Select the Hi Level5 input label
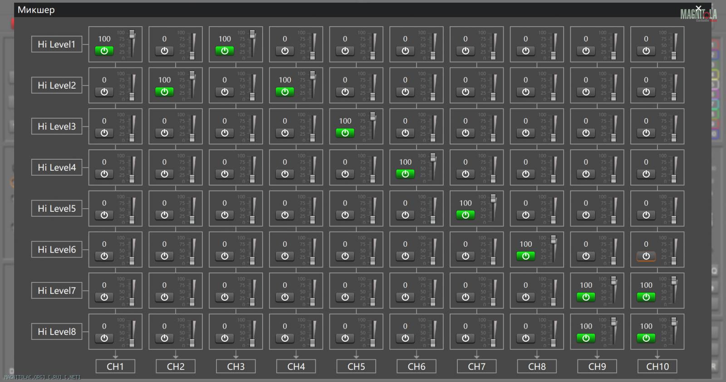The image size is (726, 382). 57,208
